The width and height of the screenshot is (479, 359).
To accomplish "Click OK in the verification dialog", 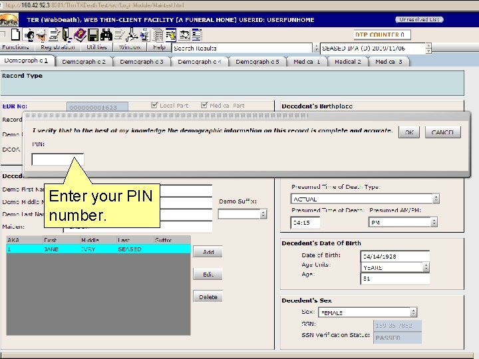I will tap(409, 132).
